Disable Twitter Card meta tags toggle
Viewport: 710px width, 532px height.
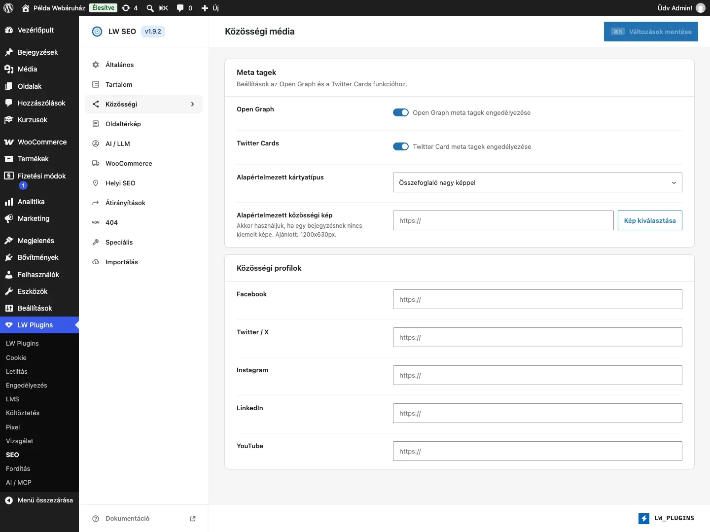[x=401, y=146]
